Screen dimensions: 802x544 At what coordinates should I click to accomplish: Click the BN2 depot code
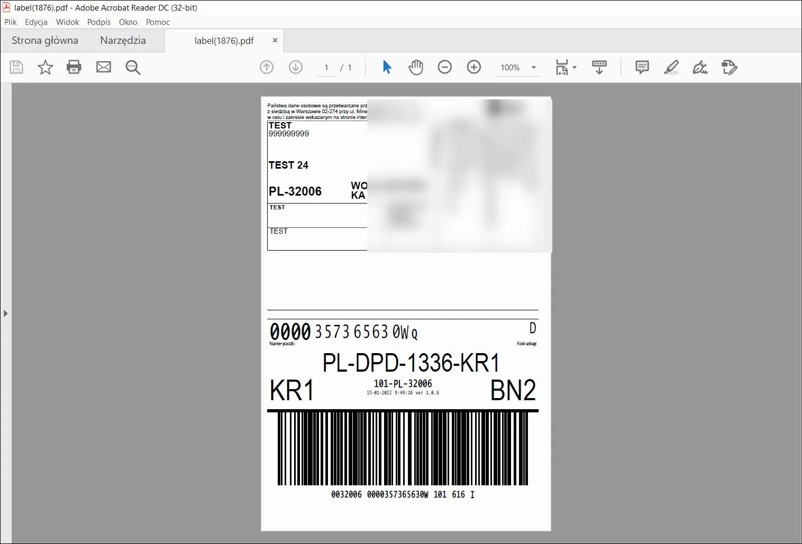[513, 391]
